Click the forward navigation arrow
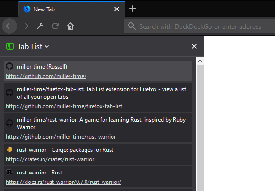The image size is (275, 191). point(25,26)
